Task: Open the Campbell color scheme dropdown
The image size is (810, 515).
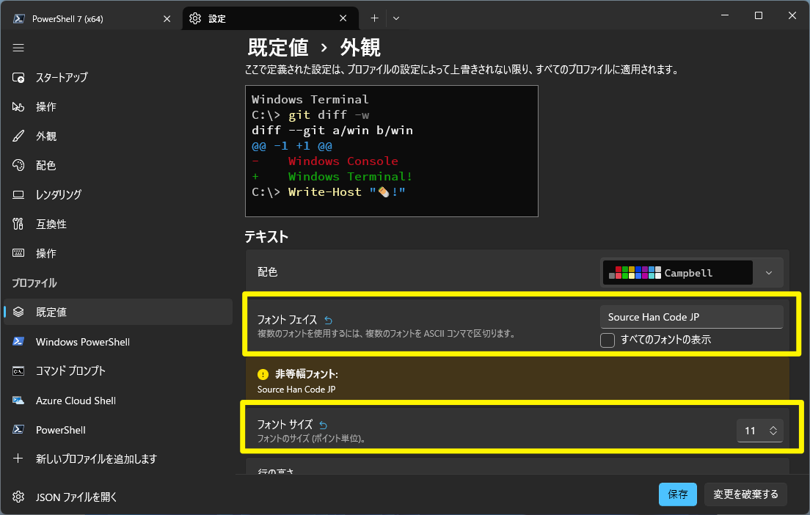Action: point(769,272)
